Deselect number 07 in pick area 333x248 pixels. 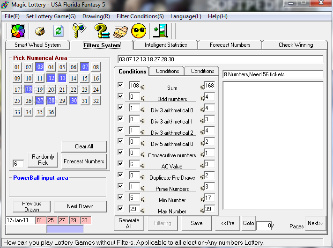pyautogui.click(x=85, y=67)
